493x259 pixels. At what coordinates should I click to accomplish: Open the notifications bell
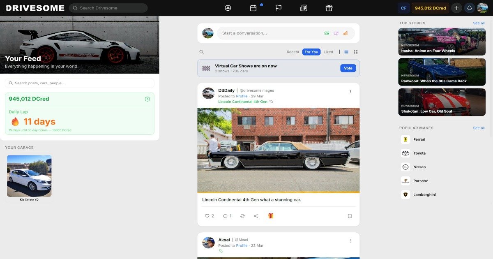pos(469,8)
